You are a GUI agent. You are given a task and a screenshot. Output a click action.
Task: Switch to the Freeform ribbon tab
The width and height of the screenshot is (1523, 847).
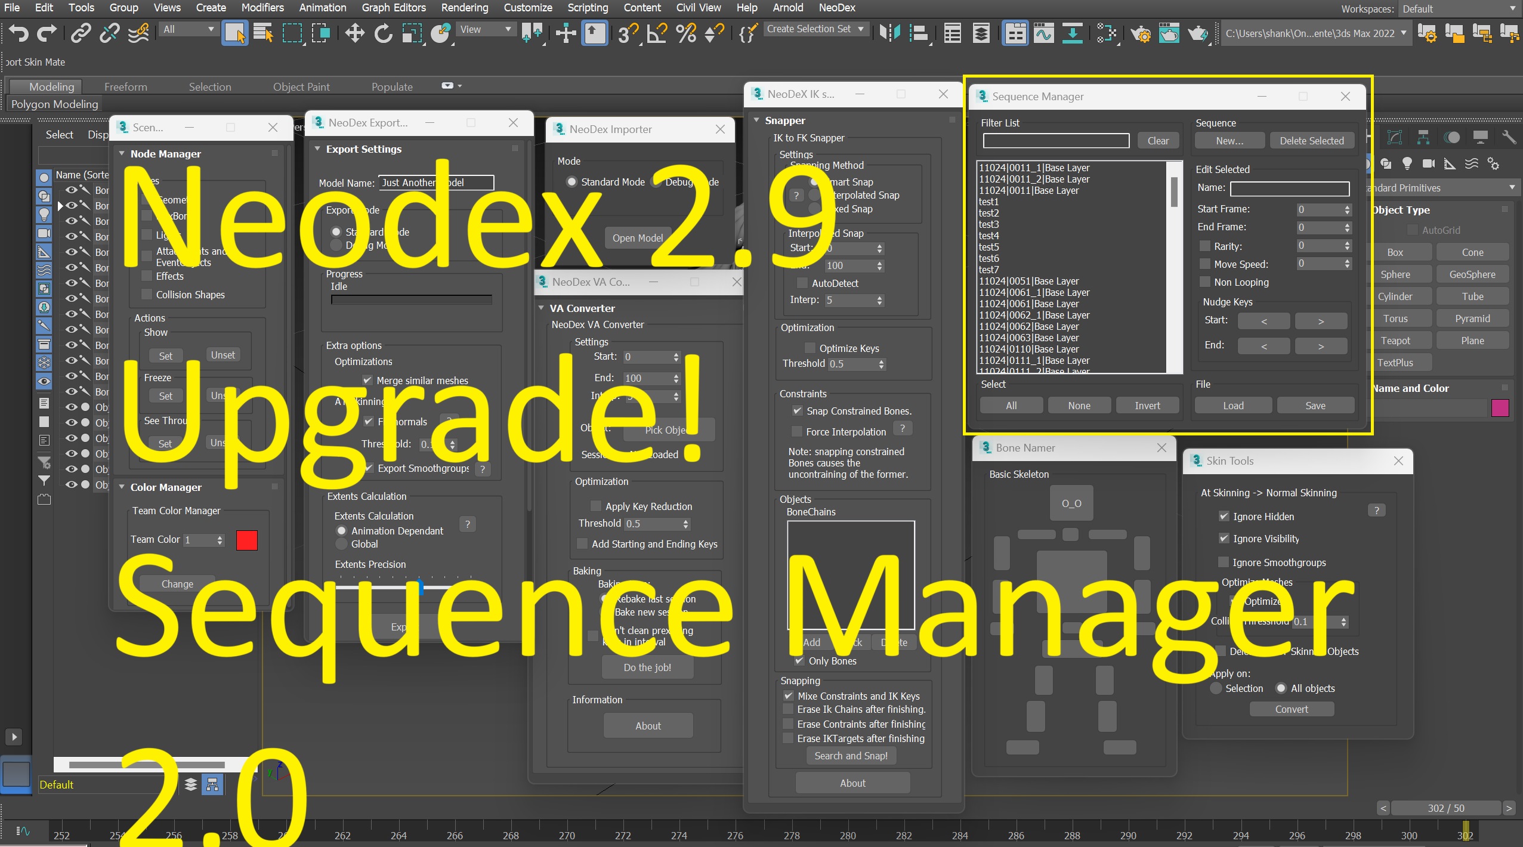coord(125,86)
